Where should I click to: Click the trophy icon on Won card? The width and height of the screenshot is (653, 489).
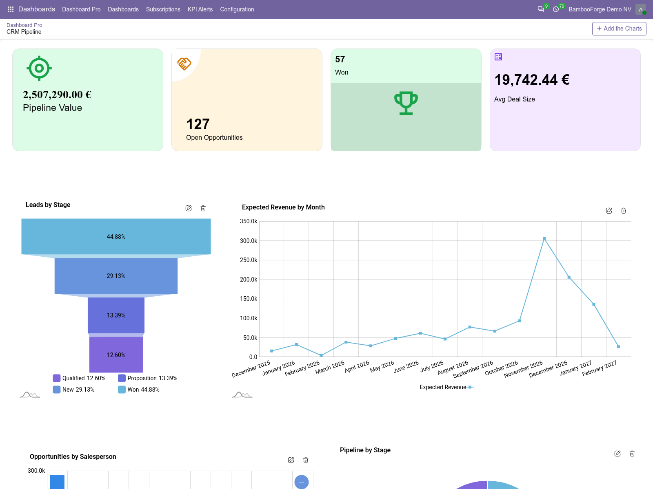406,103
